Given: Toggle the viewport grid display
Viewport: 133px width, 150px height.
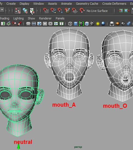Looking at the screenshot, I should (28, 24).
